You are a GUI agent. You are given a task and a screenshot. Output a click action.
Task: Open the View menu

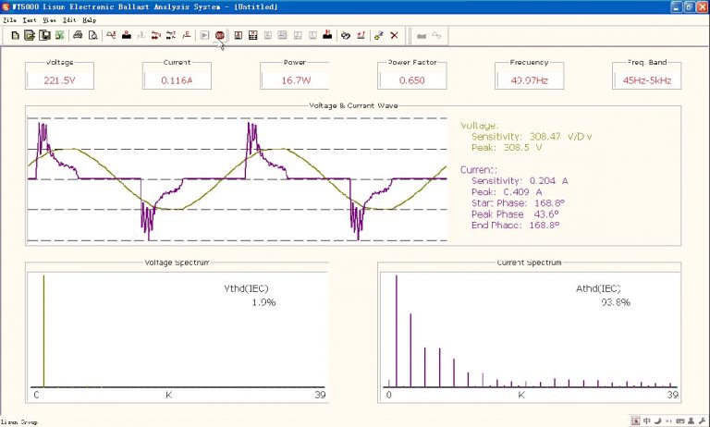pyautogui.click(x=49, y=20)
